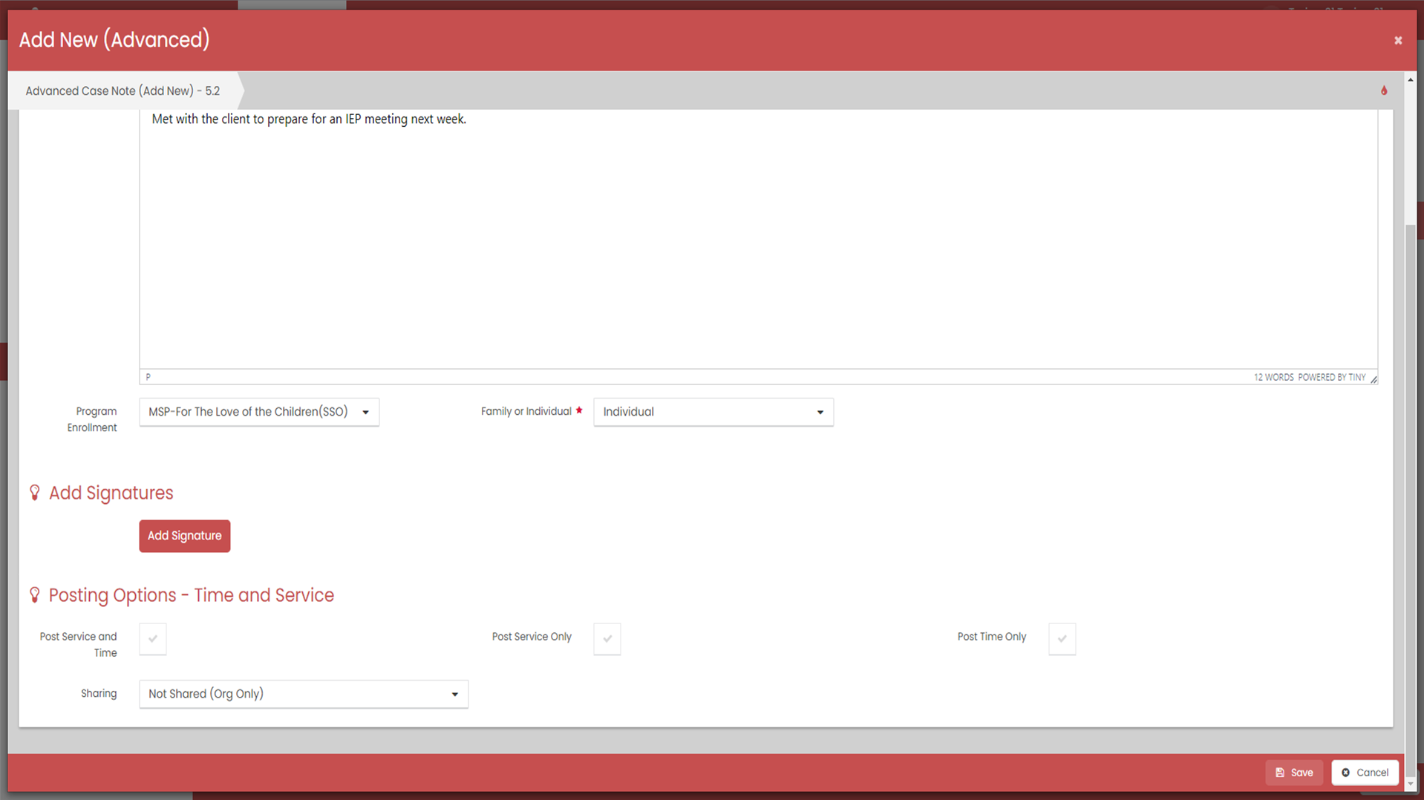
Task: Close the Add New (Advanced) dialog
Action: point(1397,40)
